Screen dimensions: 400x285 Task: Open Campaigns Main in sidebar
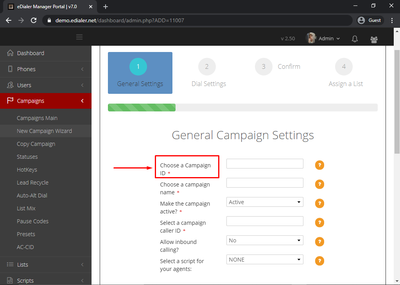[x=37, y=118]
